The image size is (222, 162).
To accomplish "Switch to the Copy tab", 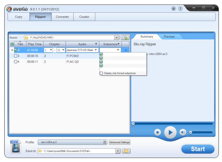I will click(18, 17).
